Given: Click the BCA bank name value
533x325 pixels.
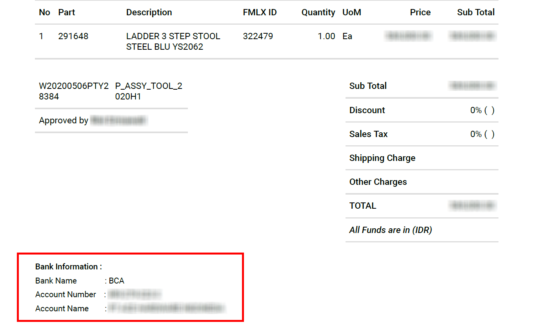Looking at the screenshot, I should point(116,281).
